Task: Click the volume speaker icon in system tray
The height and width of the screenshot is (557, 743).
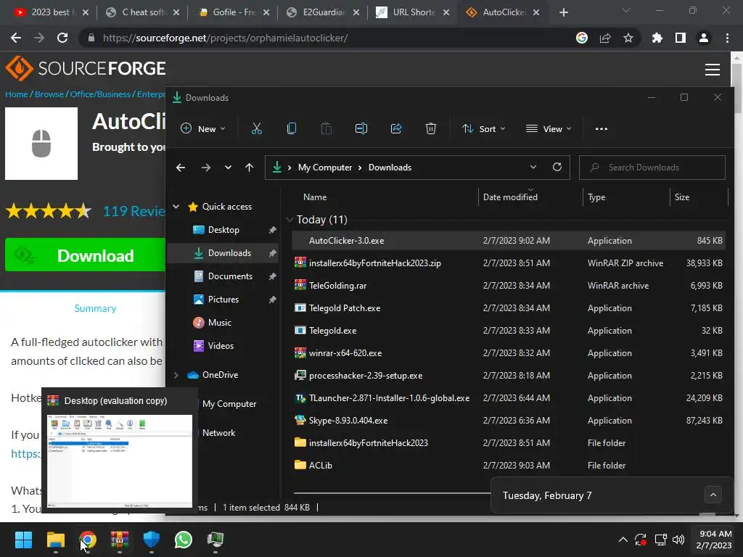Action: (x=678, y=540)
